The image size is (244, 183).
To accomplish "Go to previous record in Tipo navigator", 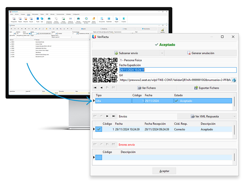I will coord(102,88).
